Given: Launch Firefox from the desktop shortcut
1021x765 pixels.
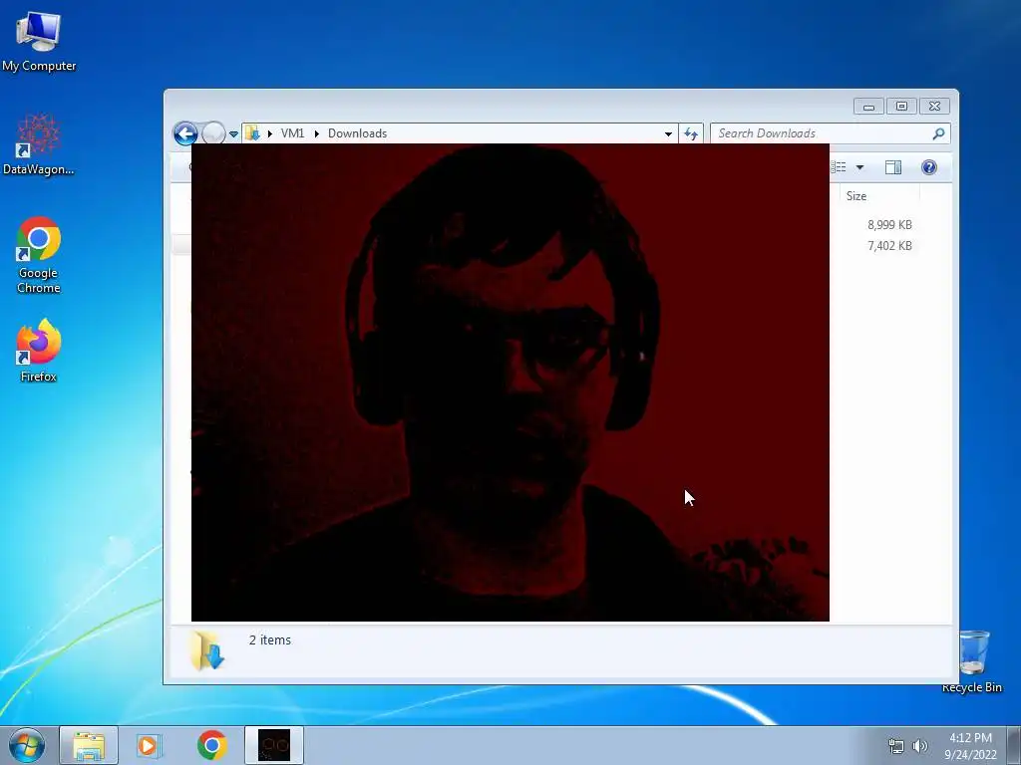Looking at the screenshot, I should 39,351.
